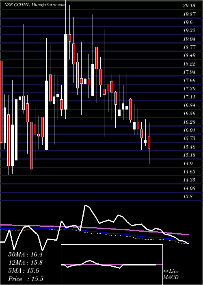
Task: Click the 16.01 price axis label
Action: 189,130
